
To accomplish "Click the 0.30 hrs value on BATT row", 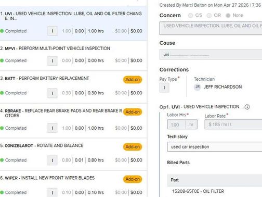I will point(96,93).
